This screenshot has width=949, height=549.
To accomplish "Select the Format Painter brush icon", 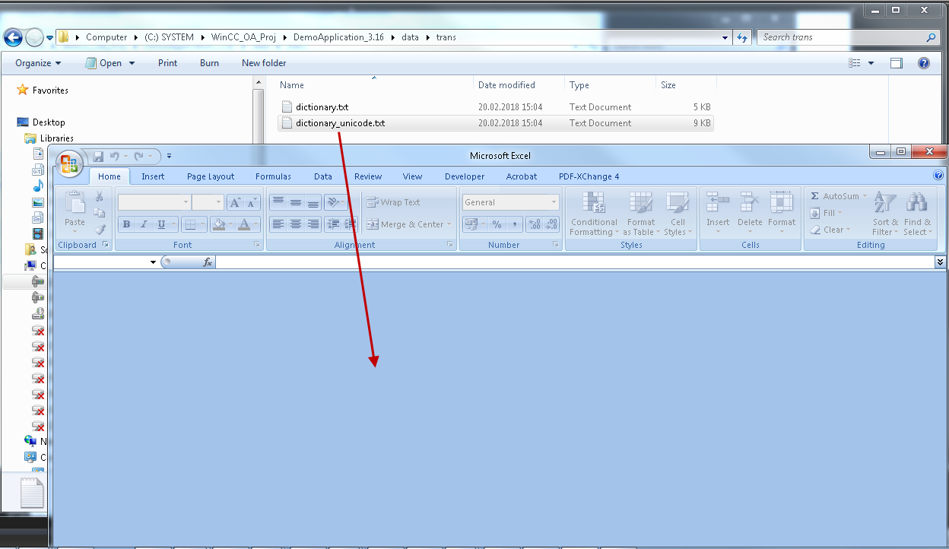I will (x=99, y=229).
